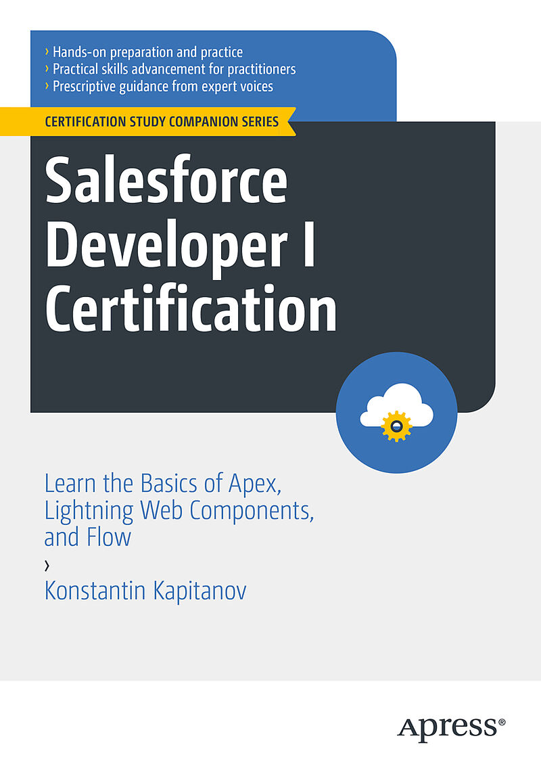Select "Hands-on preparation and practice" text

tap(147, 52)
